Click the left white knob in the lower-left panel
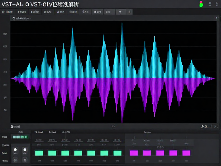Viewport: 221px width, 166px height. point(15,150)
